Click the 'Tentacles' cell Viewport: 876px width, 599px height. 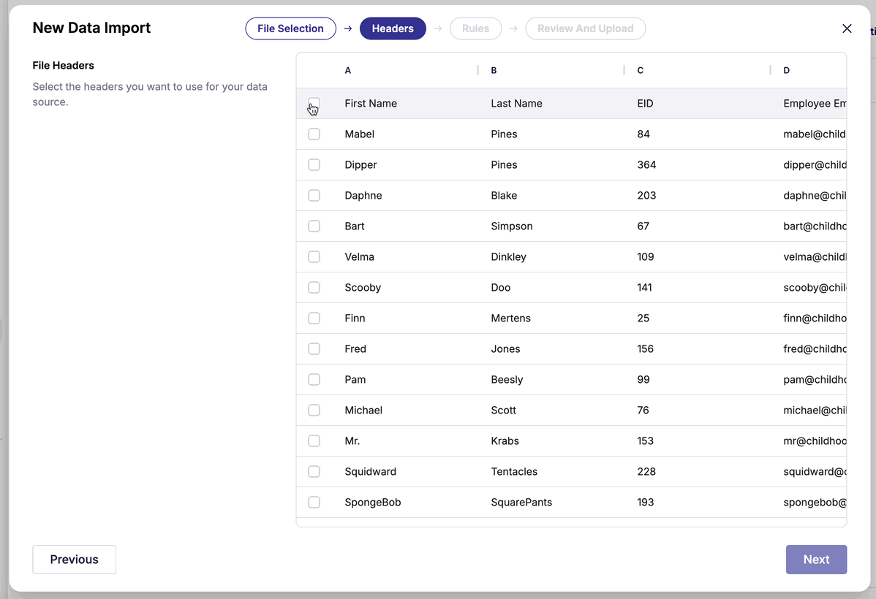tap(515, 472)
